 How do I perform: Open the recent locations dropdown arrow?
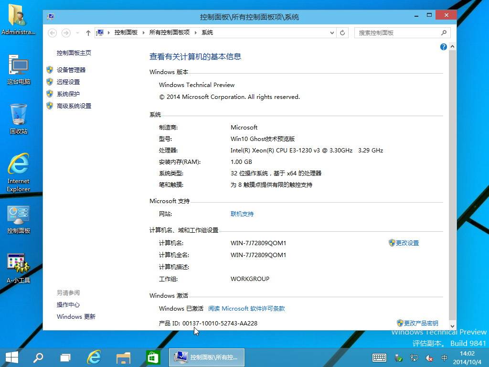78,33
